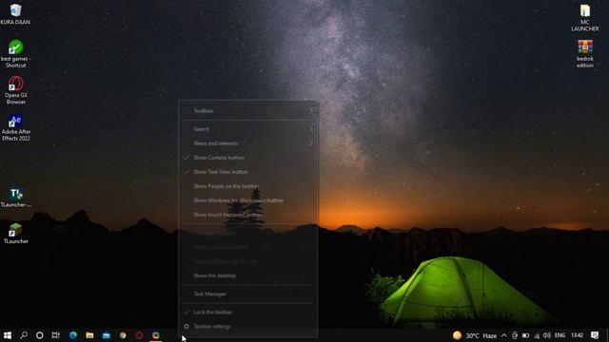Viewport: 609px width, 342px height.
Task: Toggle Show Windows Ink Workspace button
Action: [247, 200]
